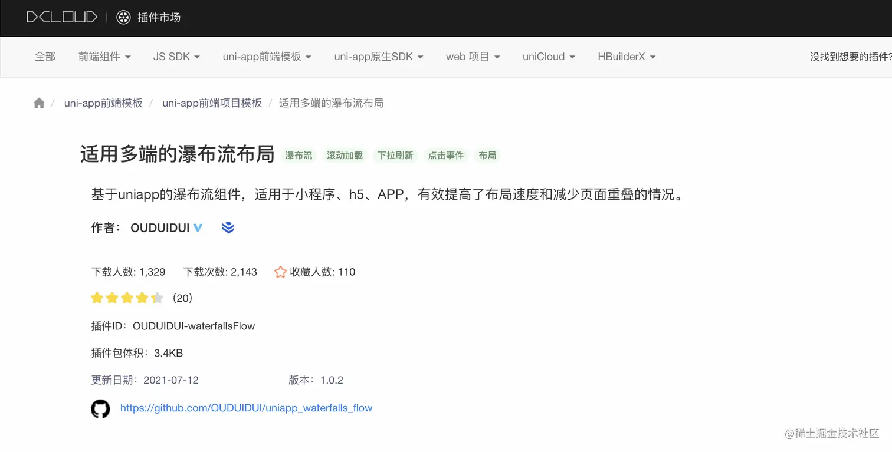Open breadcrumb uni-app前端项目模板

coord(212,103)
